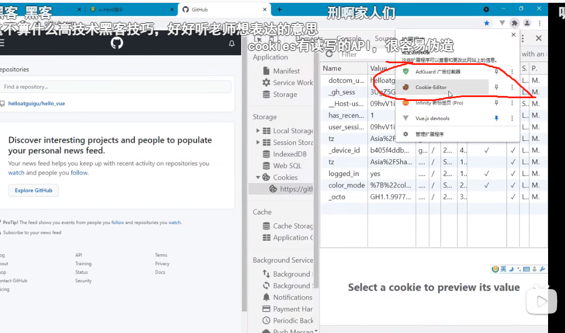Select Application Cache item
Image resolution: width=565 pixels, height=333 pixels.
[x=287, y=238]
